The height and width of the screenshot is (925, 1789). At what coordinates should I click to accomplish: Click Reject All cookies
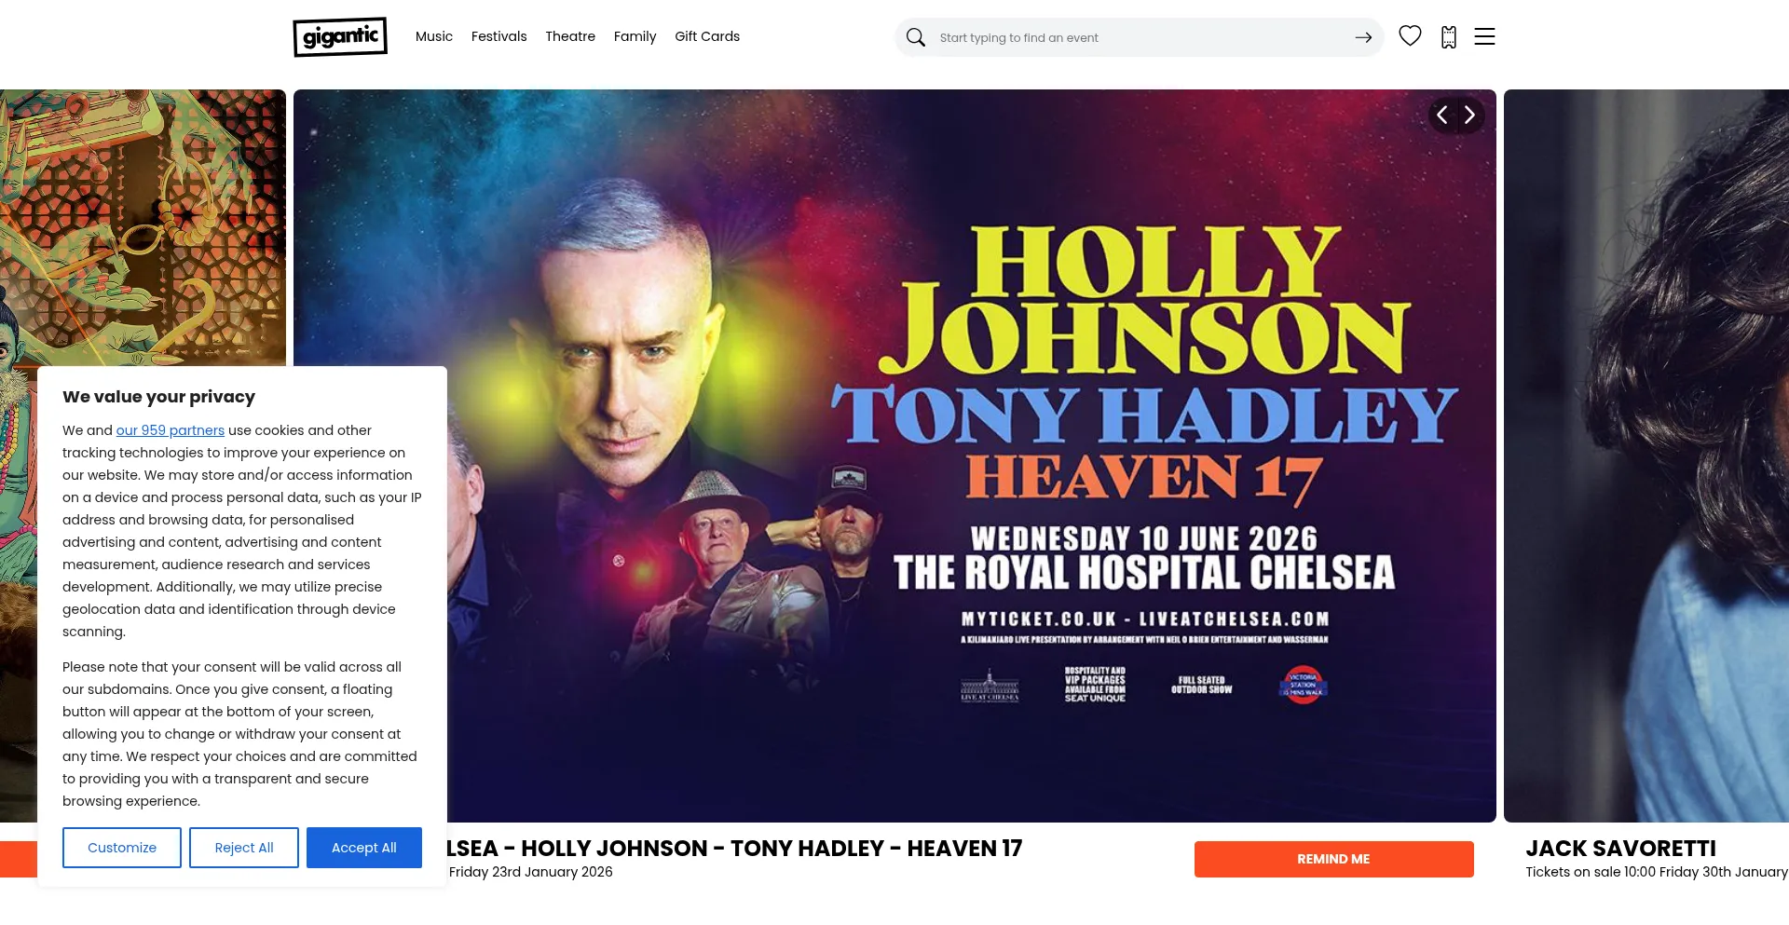pos(244,848)
